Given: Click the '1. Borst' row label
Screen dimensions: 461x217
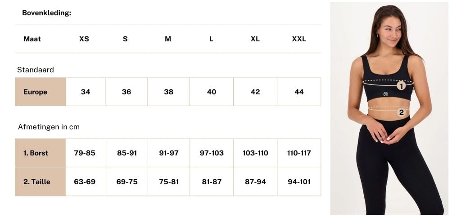Looking at the screenshot, I should (36, 153).
